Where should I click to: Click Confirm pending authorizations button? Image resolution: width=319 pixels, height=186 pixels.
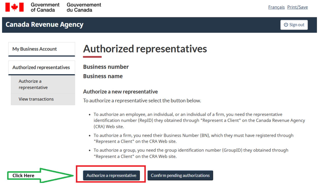(x=180, y=175)
